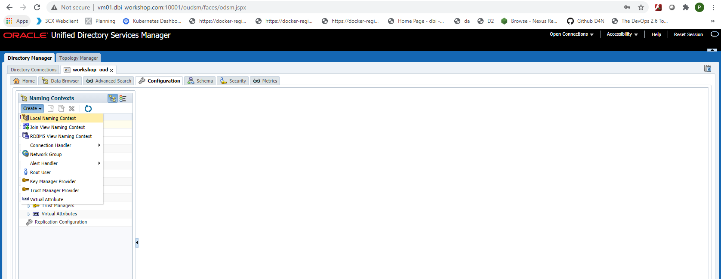
Task: Click the close-all-tabs icon at far right
Action: click(x=707, y=68)
